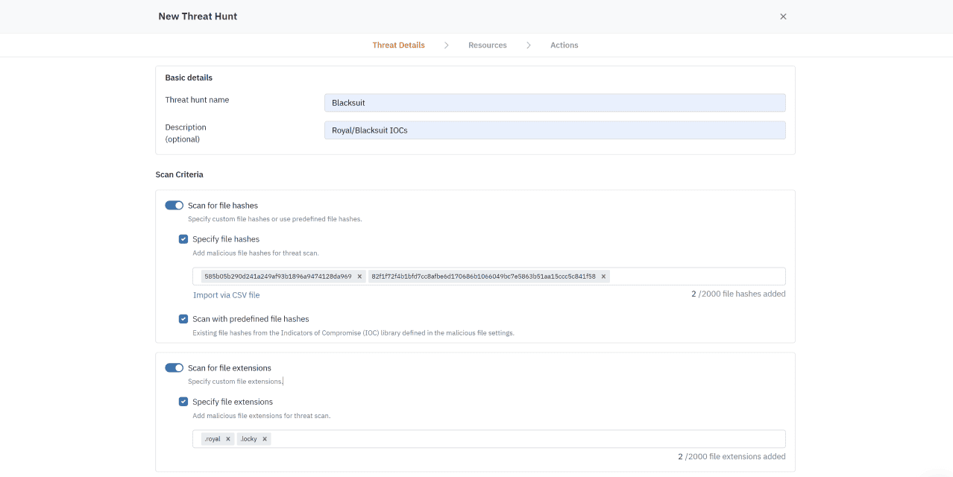Click chevron arrow after Resources step

tap(528, 45)
